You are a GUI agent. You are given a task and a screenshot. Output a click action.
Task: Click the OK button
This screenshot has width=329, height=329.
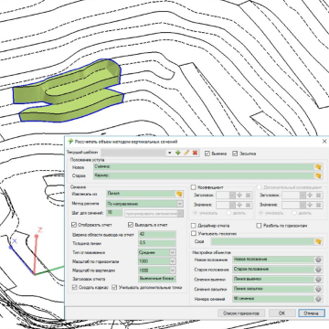[x=282, y=313]
